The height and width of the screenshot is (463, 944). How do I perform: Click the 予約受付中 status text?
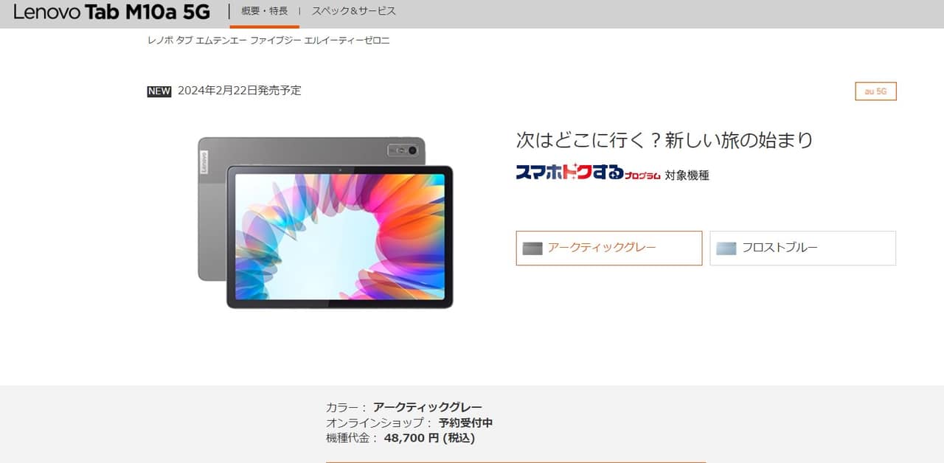pyautogui.click(x=465, y=423)
